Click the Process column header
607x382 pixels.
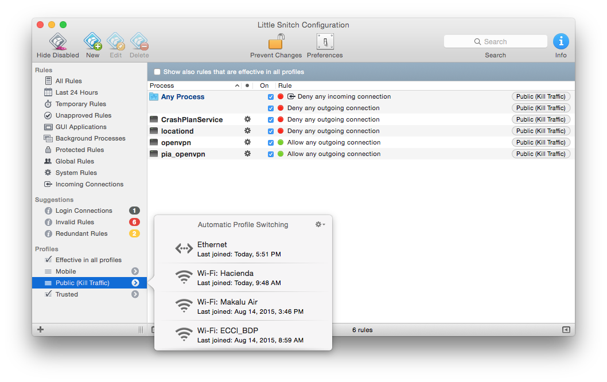[194, 85]
